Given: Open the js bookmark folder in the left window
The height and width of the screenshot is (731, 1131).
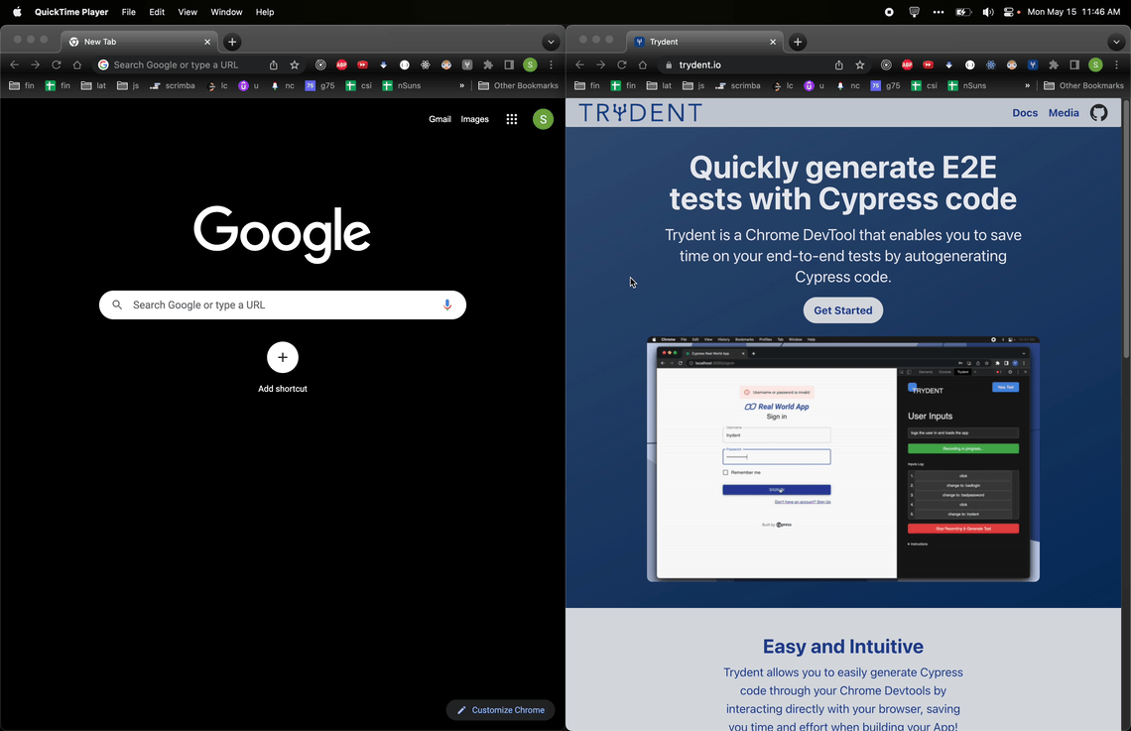Looking at the screenshot, I should tap(128, 85).
